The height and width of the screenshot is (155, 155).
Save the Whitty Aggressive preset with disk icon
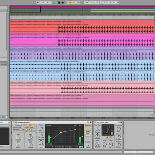(91, 122)
